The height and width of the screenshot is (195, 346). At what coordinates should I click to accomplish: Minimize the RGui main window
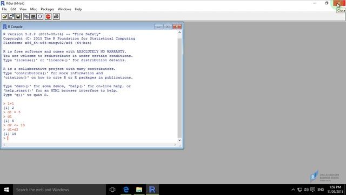315,3
